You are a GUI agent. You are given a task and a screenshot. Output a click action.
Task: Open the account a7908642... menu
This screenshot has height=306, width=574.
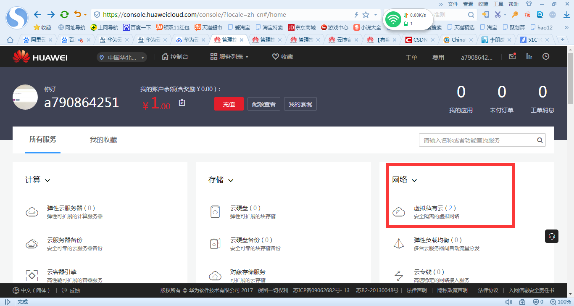pos(477,57)
